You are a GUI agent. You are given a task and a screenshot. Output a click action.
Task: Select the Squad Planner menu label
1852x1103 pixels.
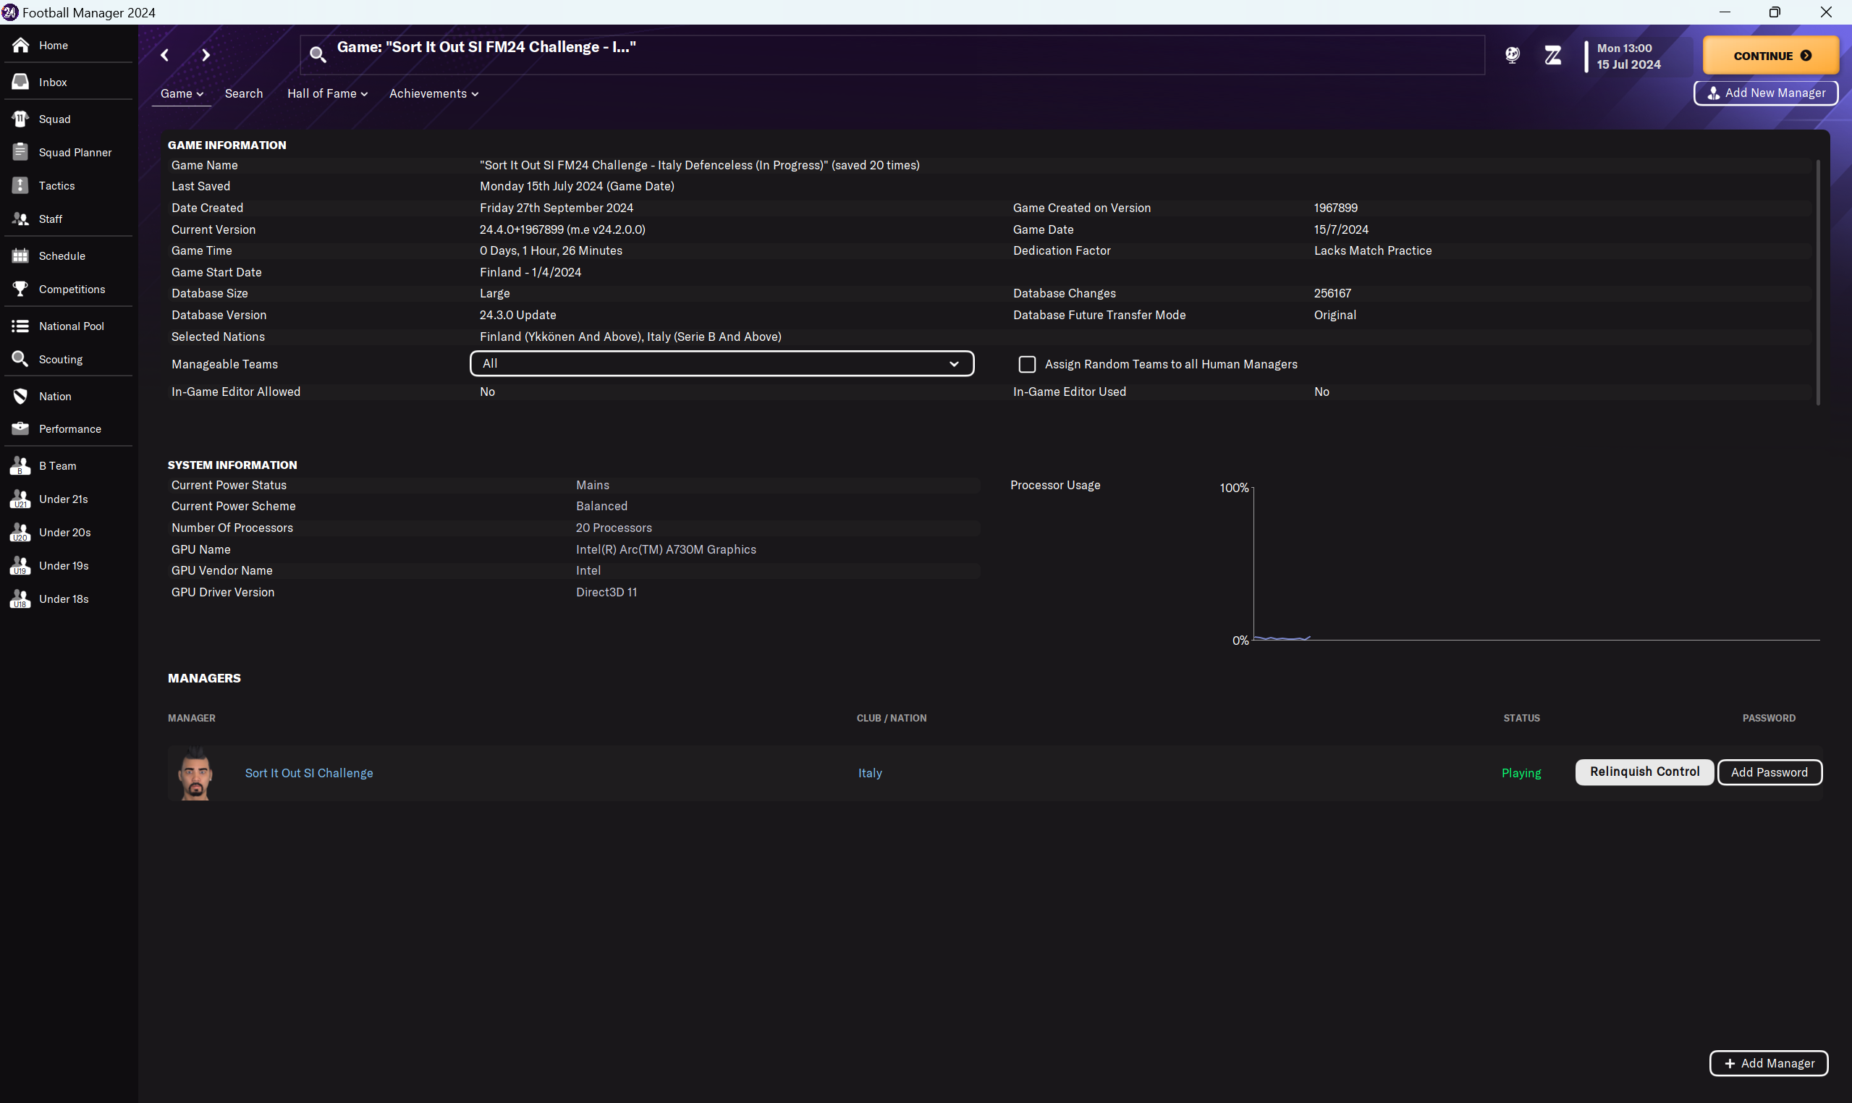point(75,153)
